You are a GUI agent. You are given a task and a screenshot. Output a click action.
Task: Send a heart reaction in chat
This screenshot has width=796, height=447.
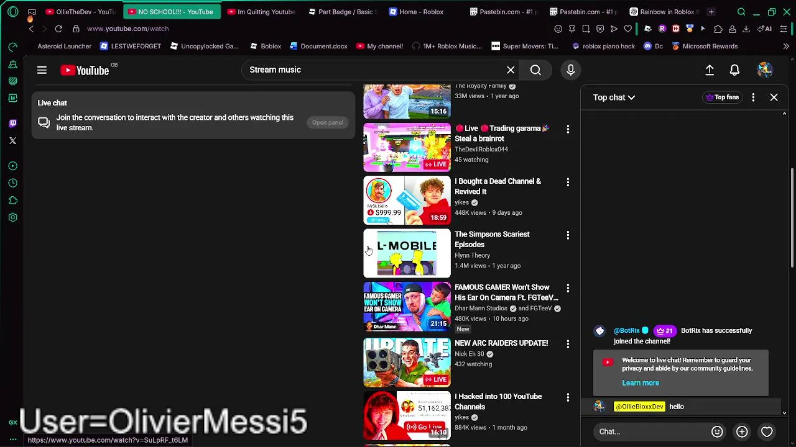[x=767, y=431]
